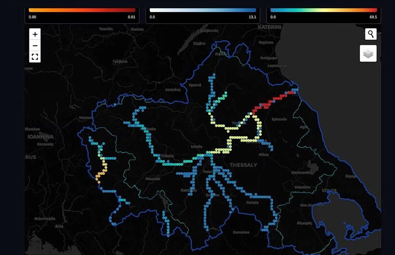Open the map layers control

368,53
